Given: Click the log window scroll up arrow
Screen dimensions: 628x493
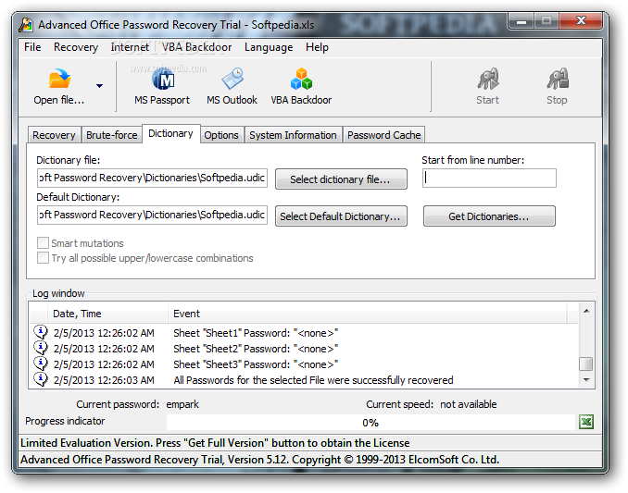Looking at the screenshot, I should point(586,311).
